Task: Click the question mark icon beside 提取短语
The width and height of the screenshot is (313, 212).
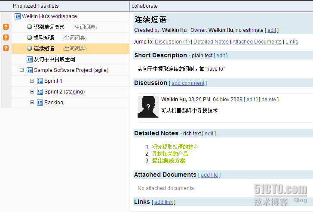Action: click(x=6, y=37)
